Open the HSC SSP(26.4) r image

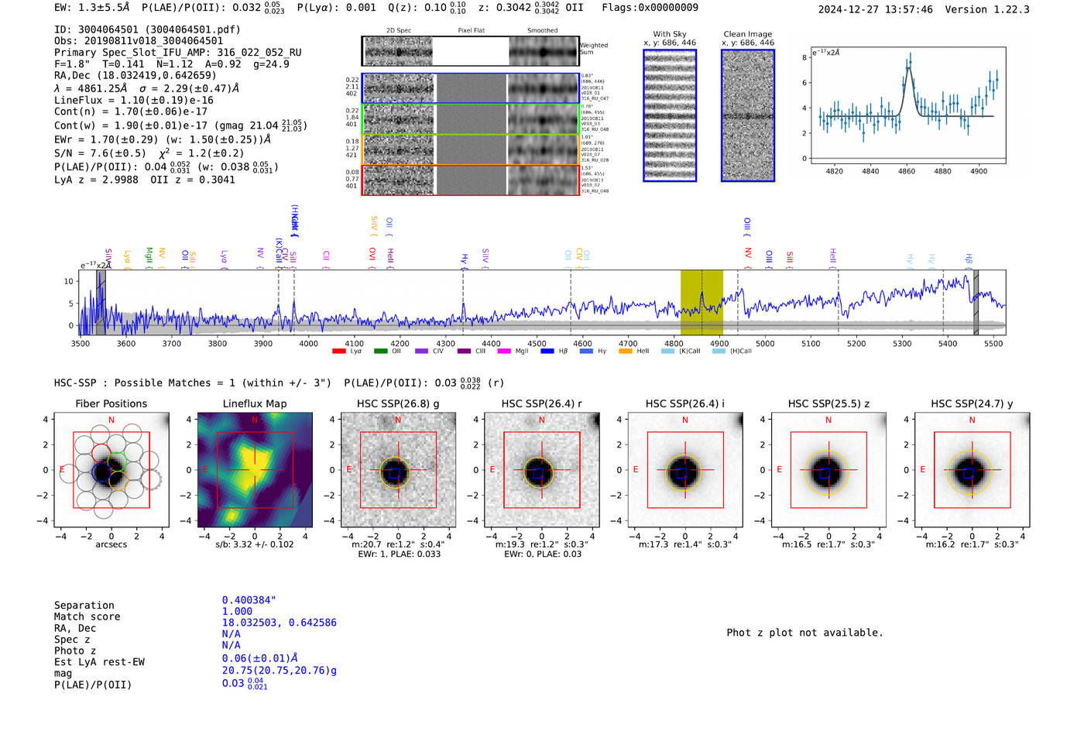point(542,470)
